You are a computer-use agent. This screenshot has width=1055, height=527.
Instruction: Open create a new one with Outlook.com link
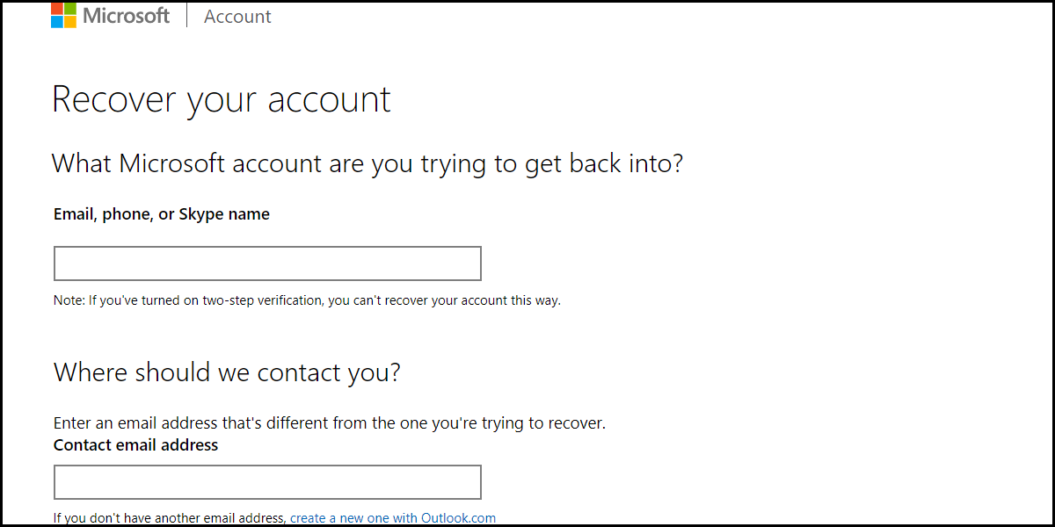pos(392,517)
